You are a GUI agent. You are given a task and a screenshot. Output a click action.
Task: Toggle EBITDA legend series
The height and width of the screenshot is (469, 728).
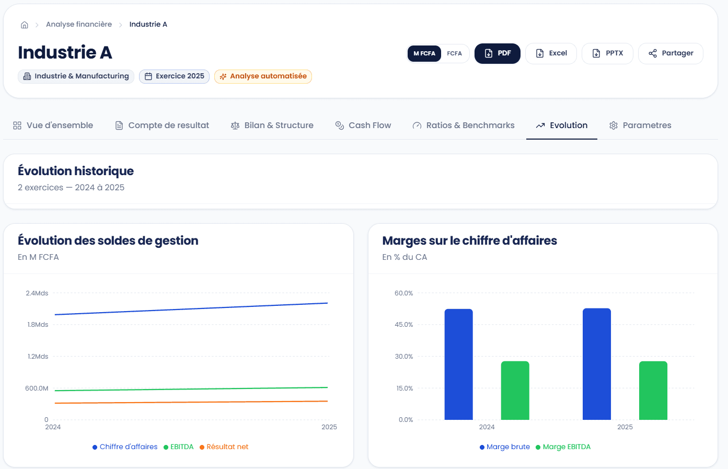pos(179,447)
